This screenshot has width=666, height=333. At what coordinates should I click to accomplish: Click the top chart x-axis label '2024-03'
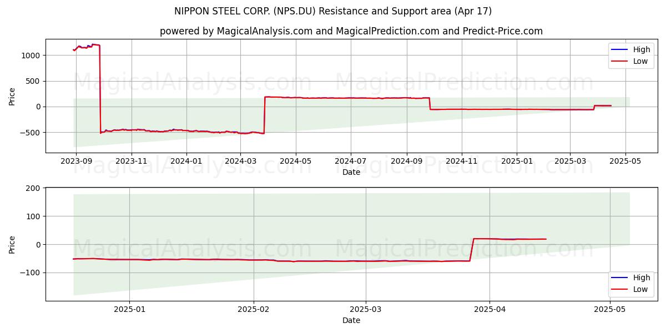pos(240,162)
